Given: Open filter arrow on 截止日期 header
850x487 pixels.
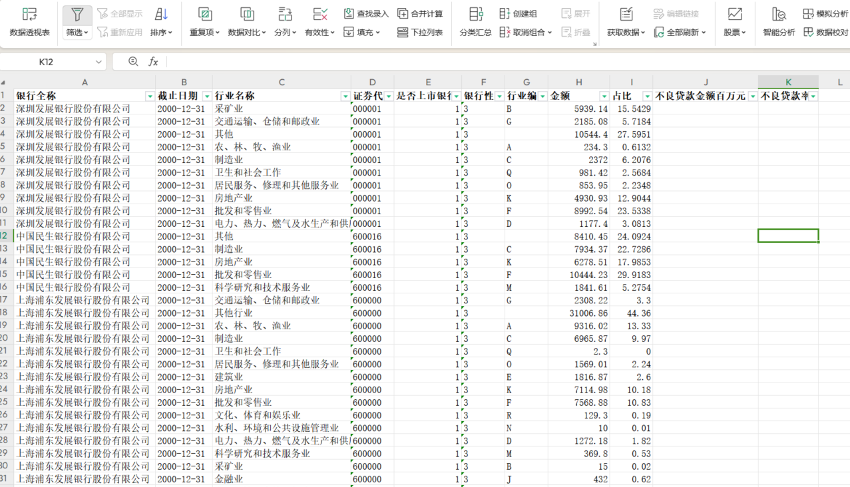Looking at the screenshot, I should (x=207, y=96).
